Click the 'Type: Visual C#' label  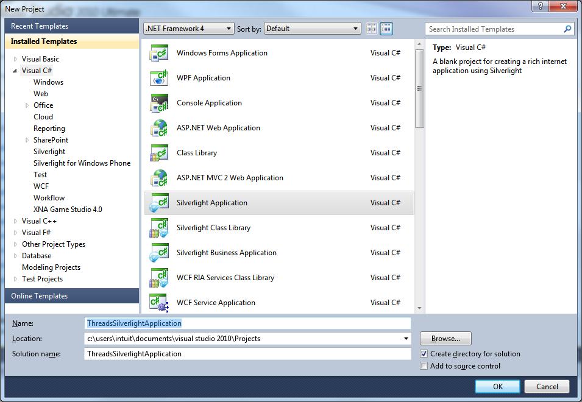(459, 48)
